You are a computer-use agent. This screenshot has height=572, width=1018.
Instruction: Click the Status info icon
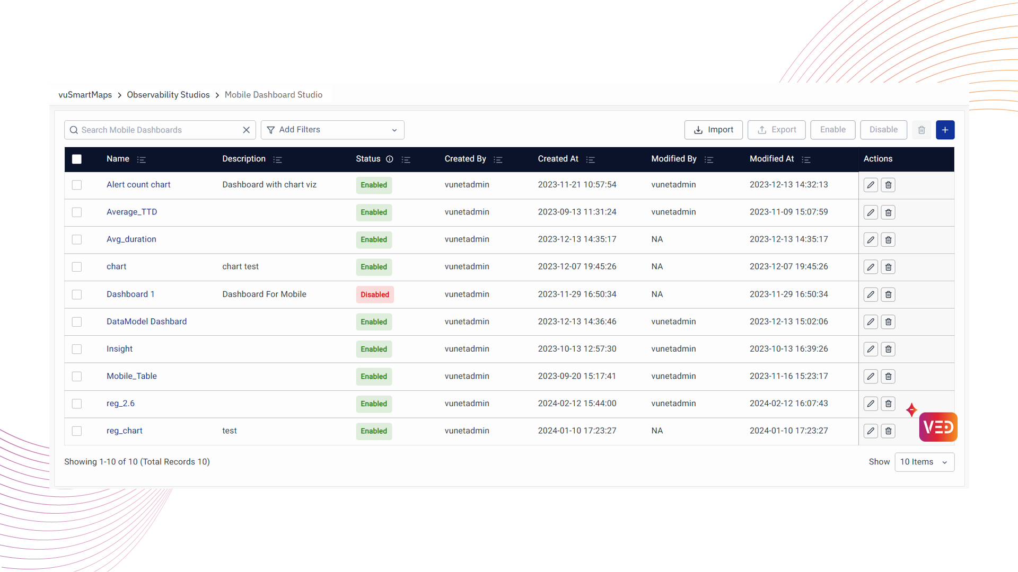coord(390,159)
